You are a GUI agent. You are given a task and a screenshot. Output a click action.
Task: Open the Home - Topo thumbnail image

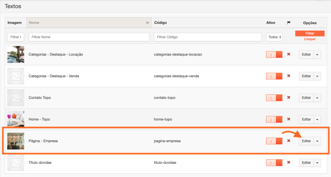16,119
